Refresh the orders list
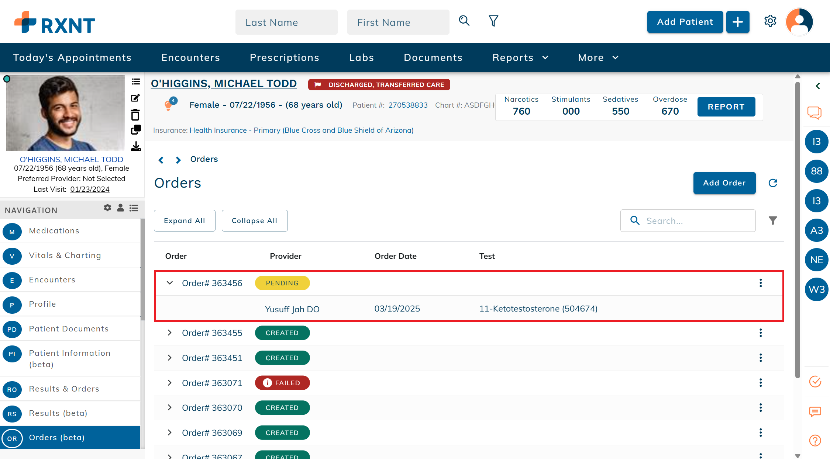 [773, 183]
